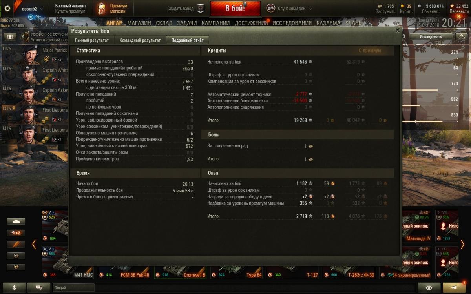The height and width of the screenshot is (294, 471).
Task: Select the x2 bonus star filter icon
Action: point(16,233)
